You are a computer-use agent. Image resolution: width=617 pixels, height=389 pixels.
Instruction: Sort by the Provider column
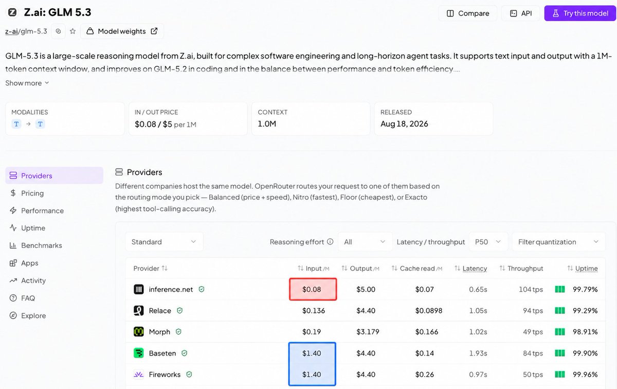[150, 268]
